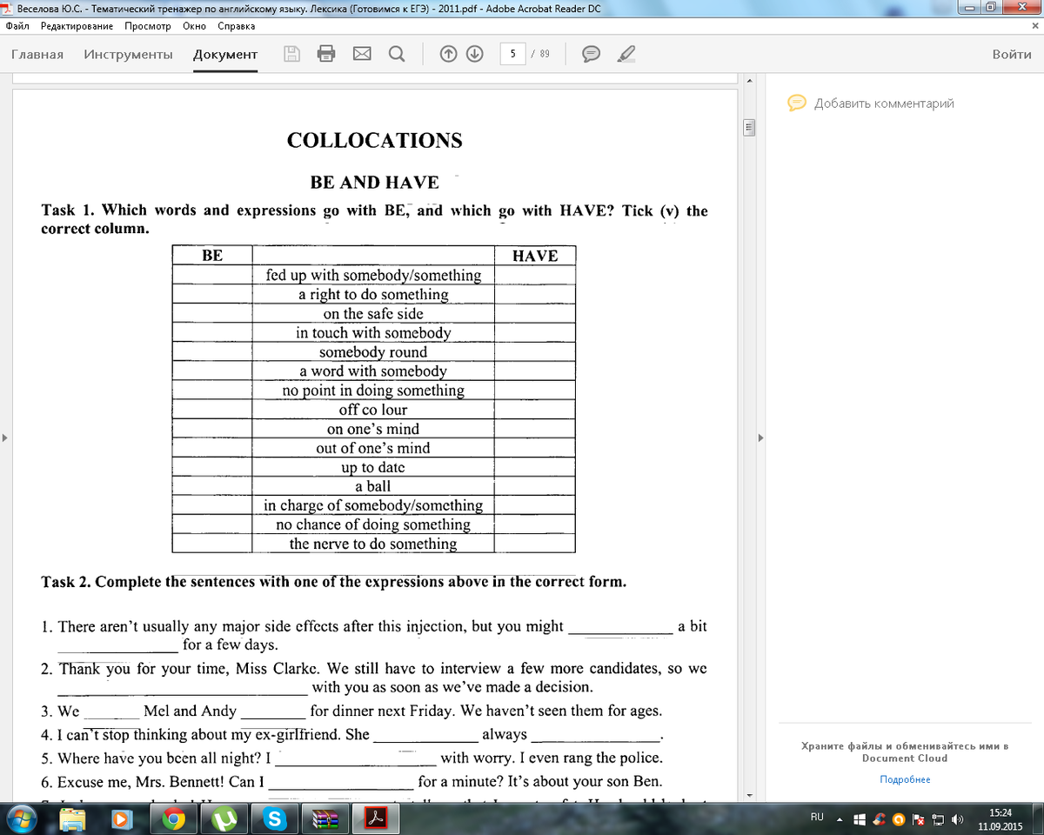Click the scrollbar down arrow
Screen dimensions: 1044x835
click(x=747, y=796)
